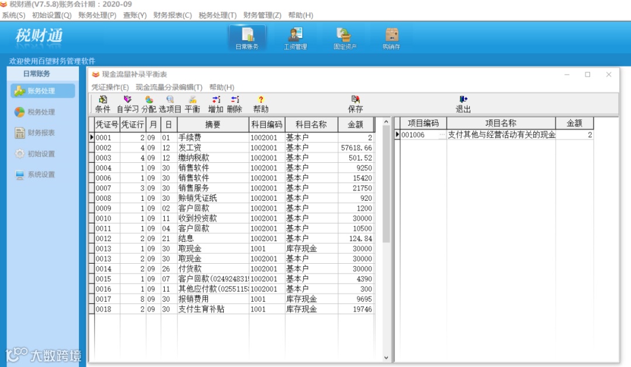Click the 摘要 column header
This screenshot has width=631, height=367.
pos(213,125)
